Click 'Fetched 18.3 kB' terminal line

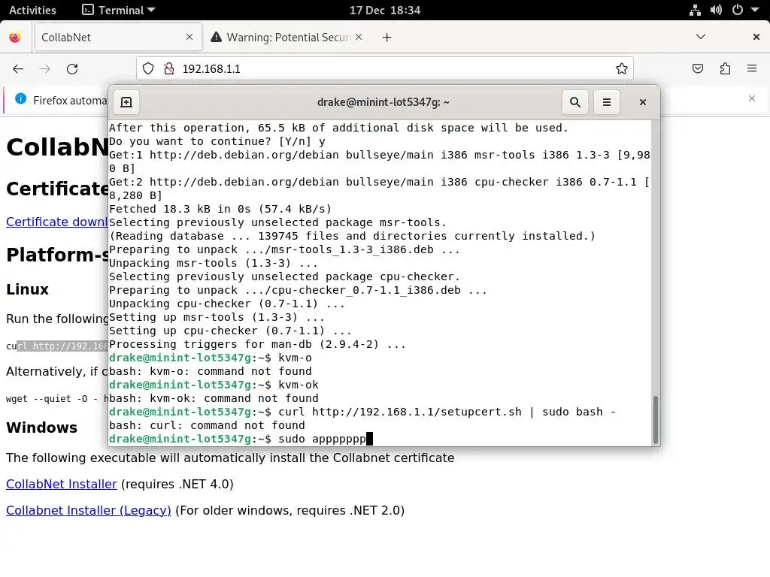click(x=220, y=209)
